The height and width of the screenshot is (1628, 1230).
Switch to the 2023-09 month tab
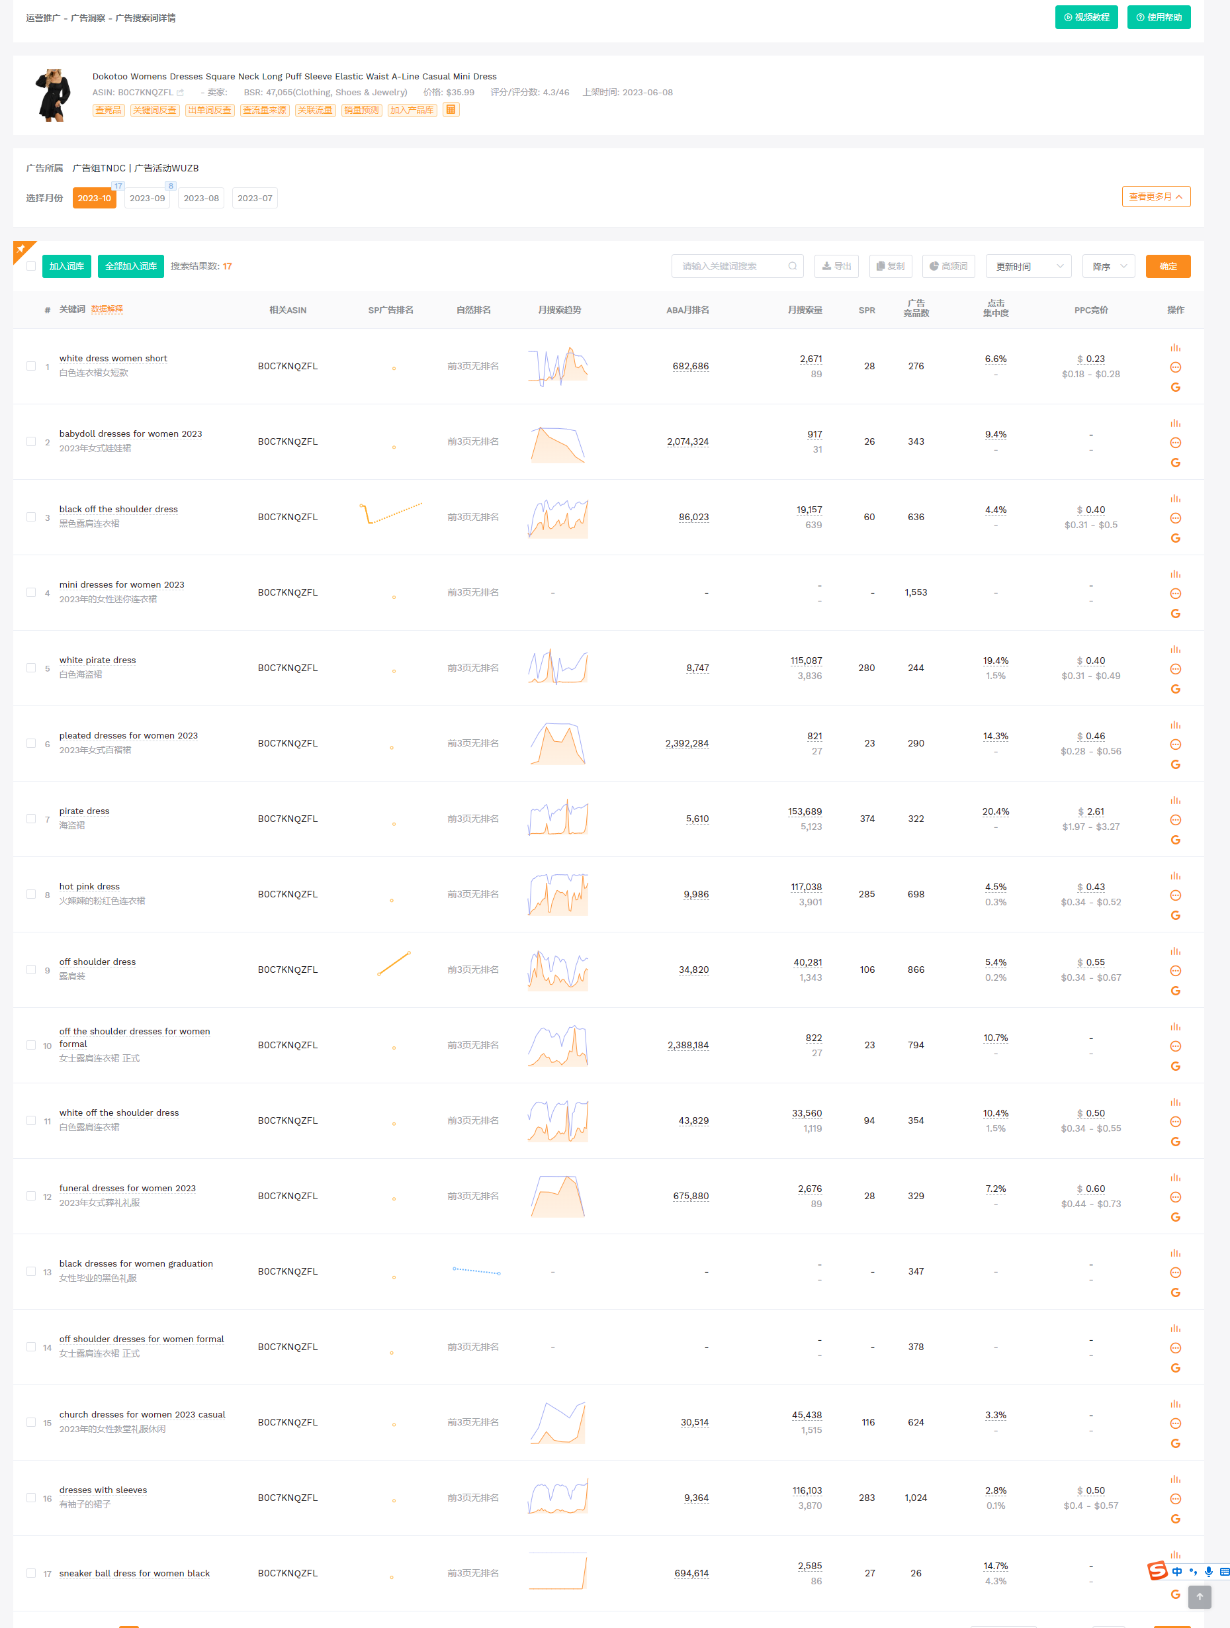tap(147, 198)
